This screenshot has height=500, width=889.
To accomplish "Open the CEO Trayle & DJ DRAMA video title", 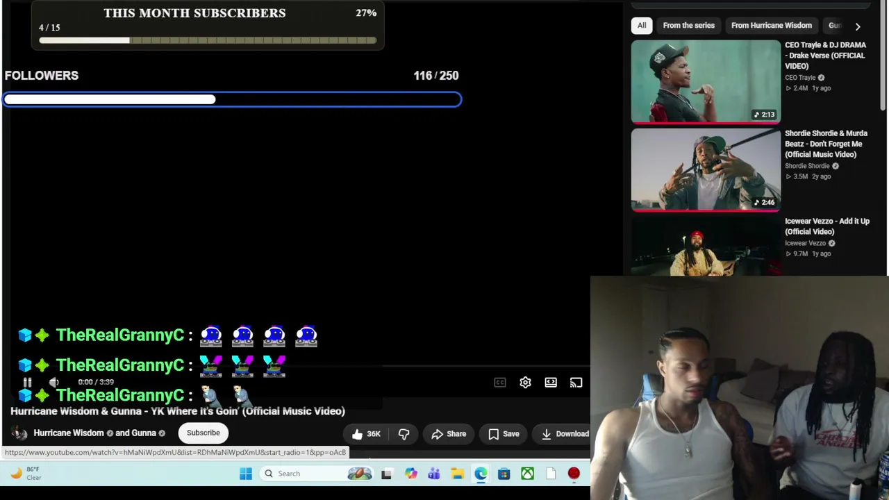I will click(825, 56).
